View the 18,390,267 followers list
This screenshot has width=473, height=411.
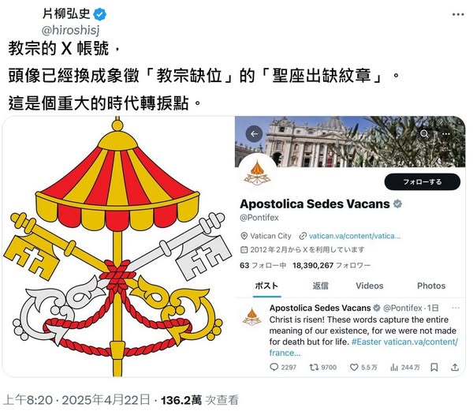point(331,265)
